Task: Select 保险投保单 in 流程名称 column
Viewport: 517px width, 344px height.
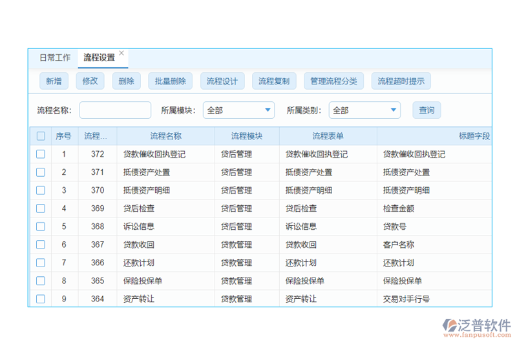Action: click(x=143, y=281)
